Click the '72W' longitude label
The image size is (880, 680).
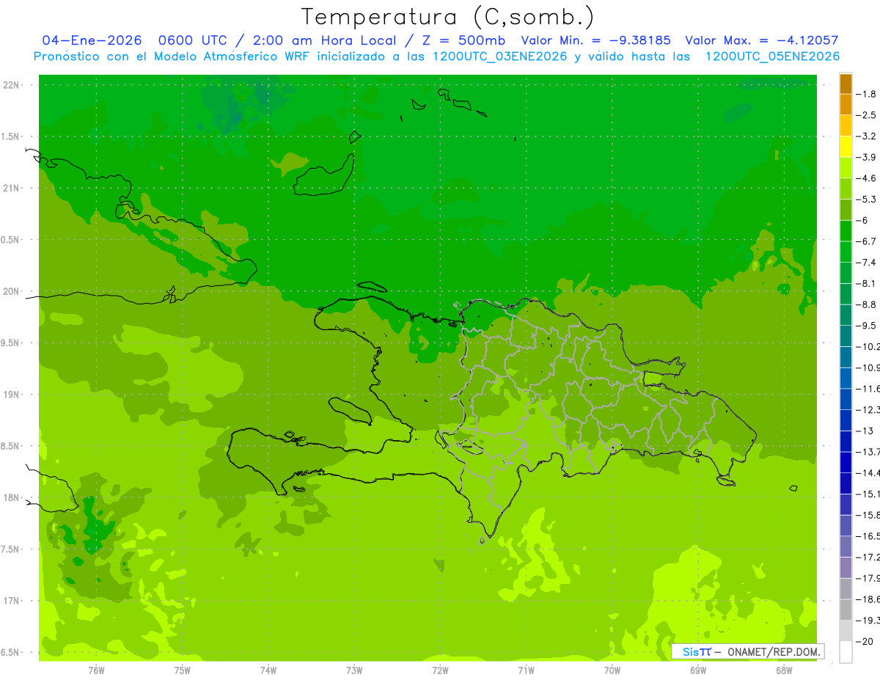pyautogui.click(x=439, y=670)
